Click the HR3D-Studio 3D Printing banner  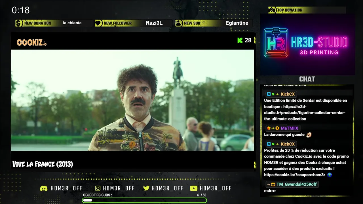coord(308,44)
